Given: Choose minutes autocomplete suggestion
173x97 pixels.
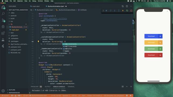Looking at the screenshot, I should click(x=90, y=48).
